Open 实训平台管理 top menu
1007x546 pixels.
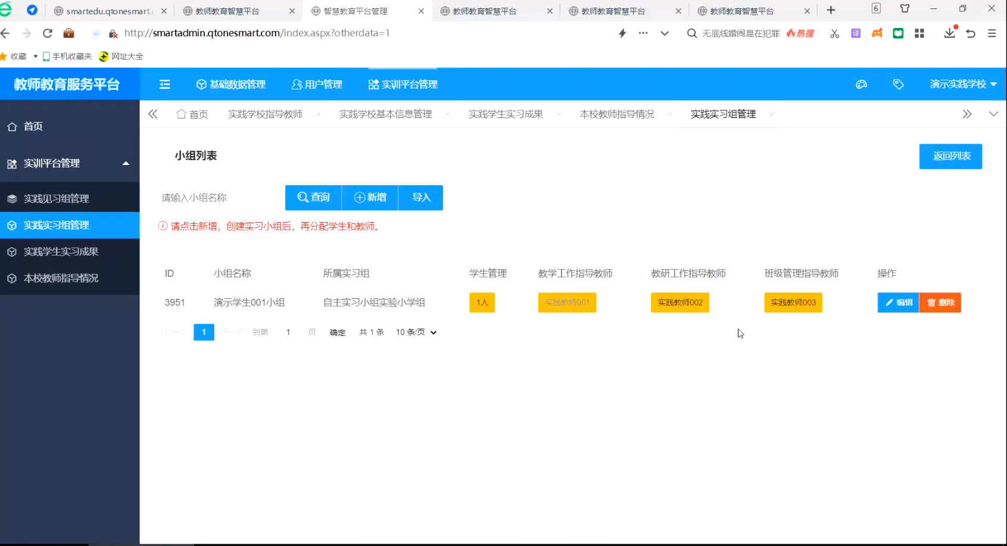403,85
